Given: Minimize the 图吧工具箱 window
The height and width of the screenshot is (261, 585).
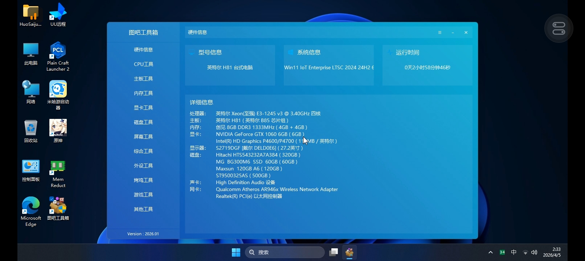Looking at the screenshot, I should pos(453,33).
